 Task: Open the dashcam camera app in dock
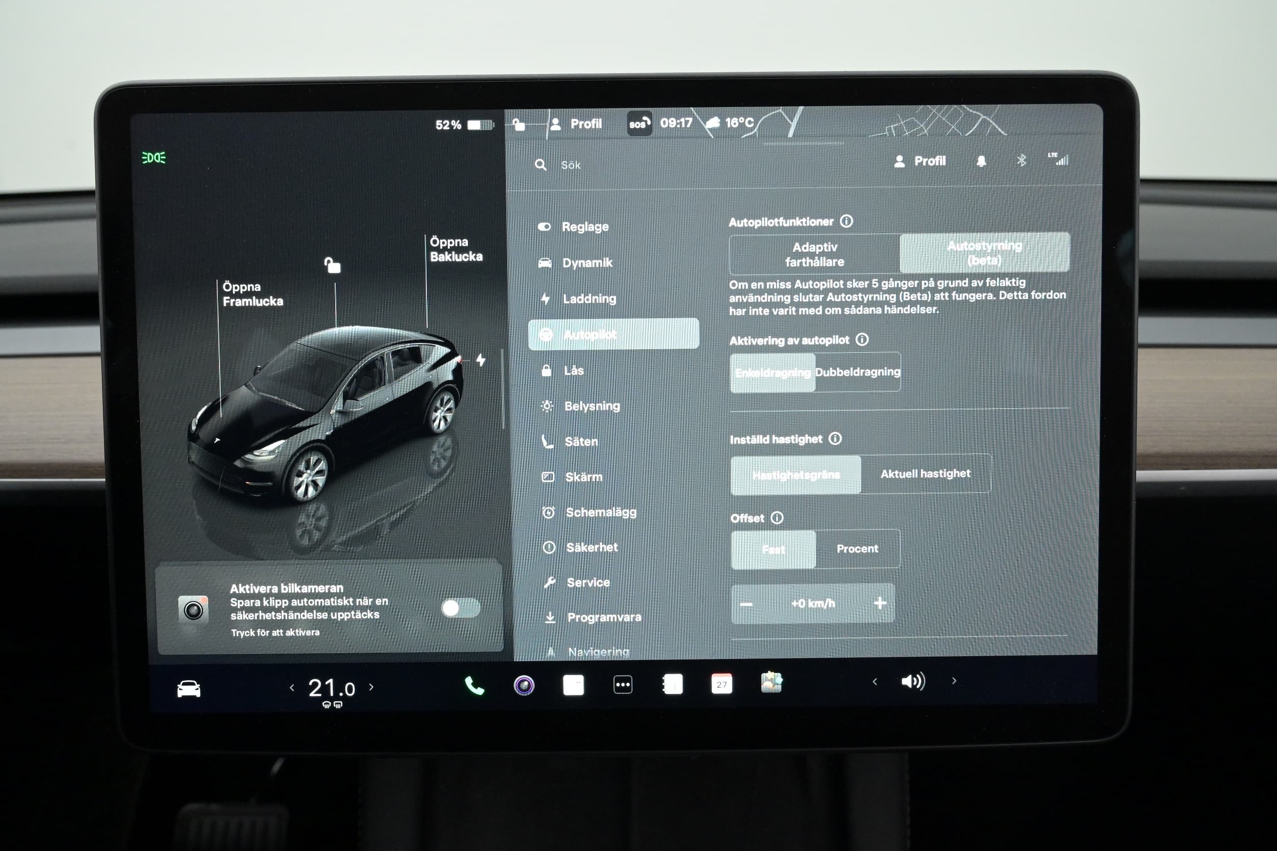tap(524, 686)
